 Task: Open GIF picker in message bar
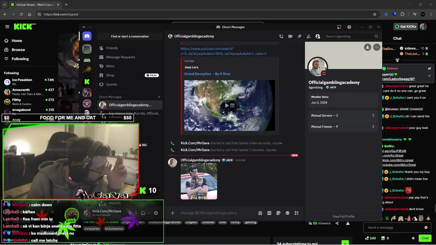(269, 213)
